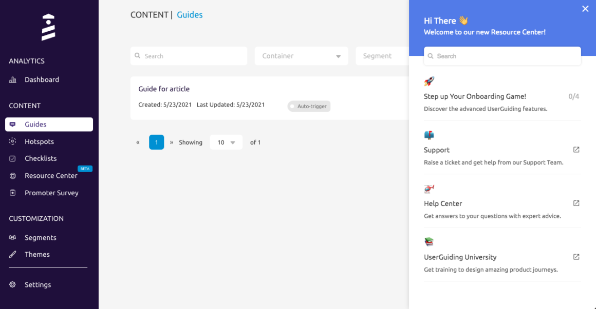Change page size with the 10 dropdown
This screenshot has width=596, height=309.
[x=226, y=142]
